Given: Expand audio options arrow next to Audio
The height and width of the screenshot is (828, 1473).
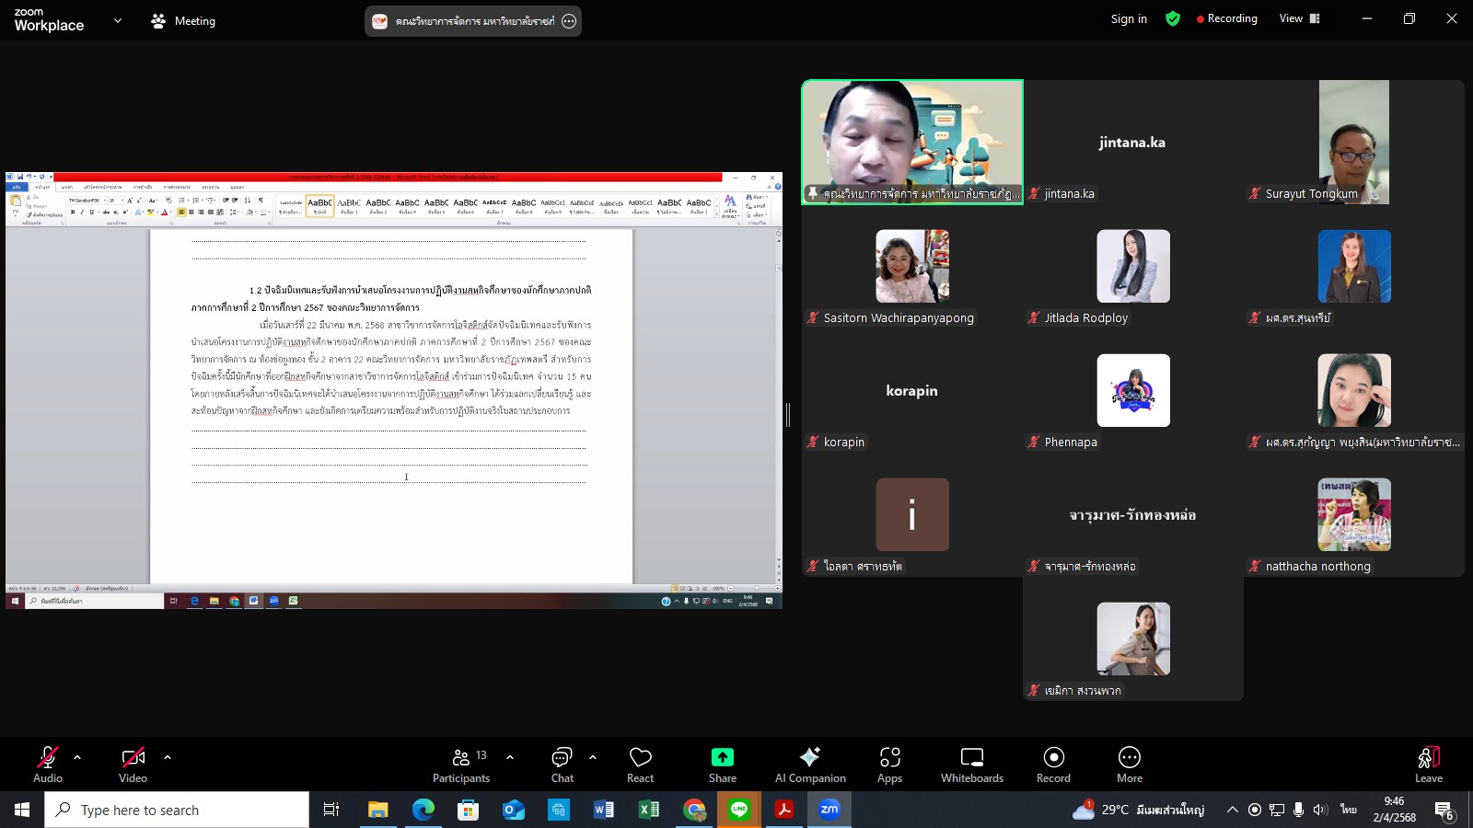Looking at the screenshot, I should click(x=77, y=757).
